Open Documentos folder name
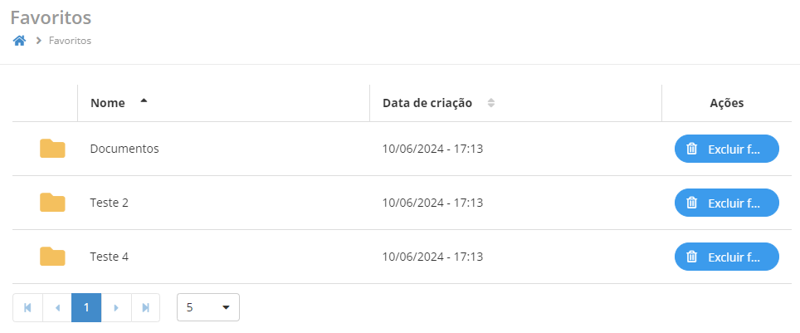The width and height of the screenshot is (800, 333). 124,149
